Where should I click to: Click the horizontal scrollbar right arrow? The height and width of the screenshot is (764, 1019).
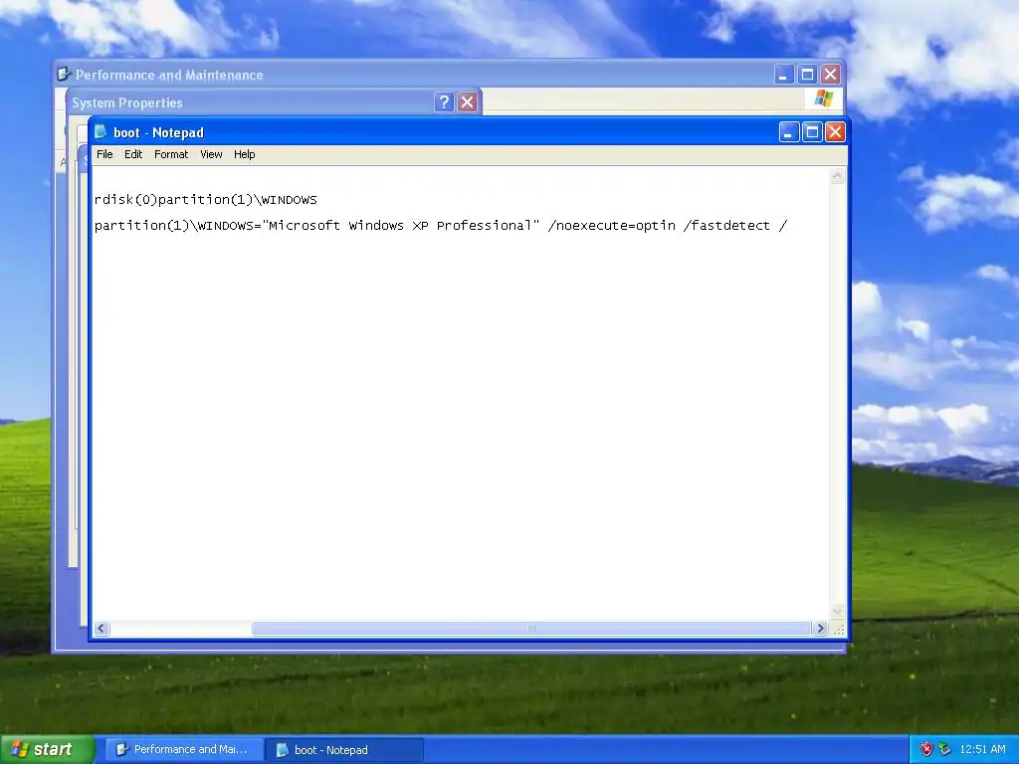pos(820,629)
